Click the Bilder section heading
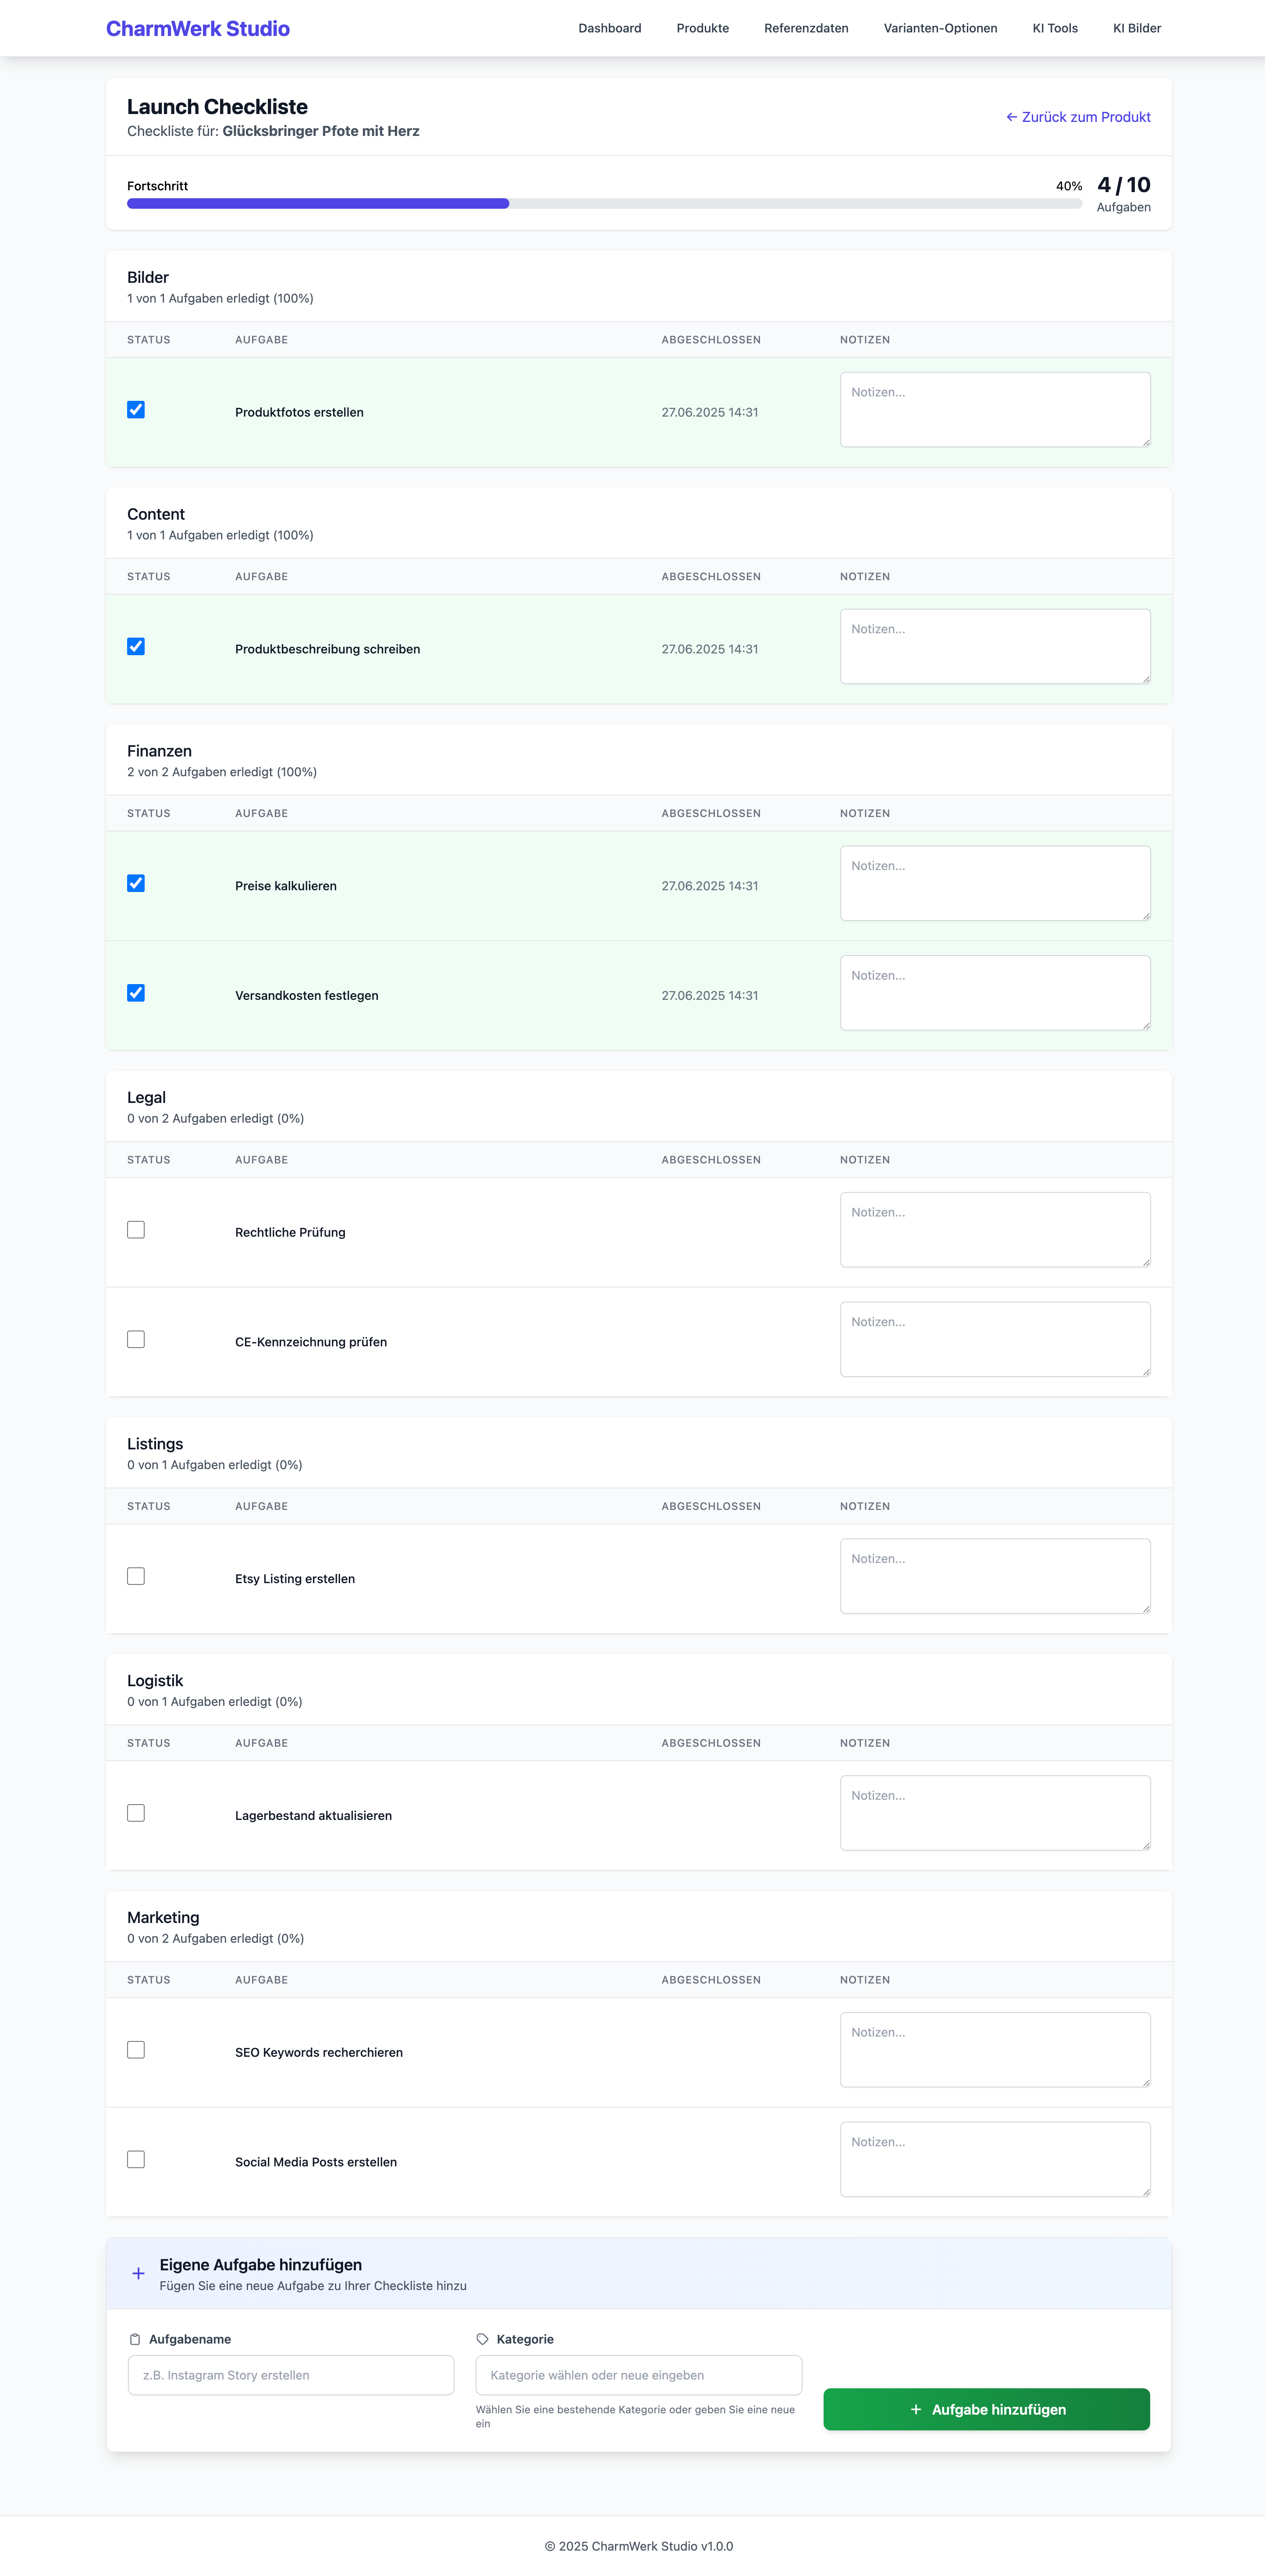 pyautogui.click(x=148, y=277)
